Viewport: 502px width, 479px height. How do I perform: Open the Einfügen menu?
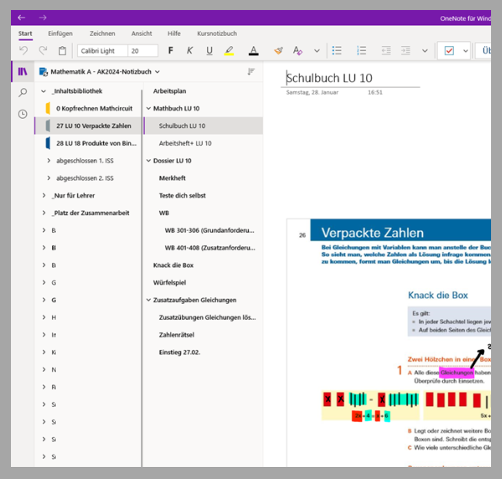60,34
